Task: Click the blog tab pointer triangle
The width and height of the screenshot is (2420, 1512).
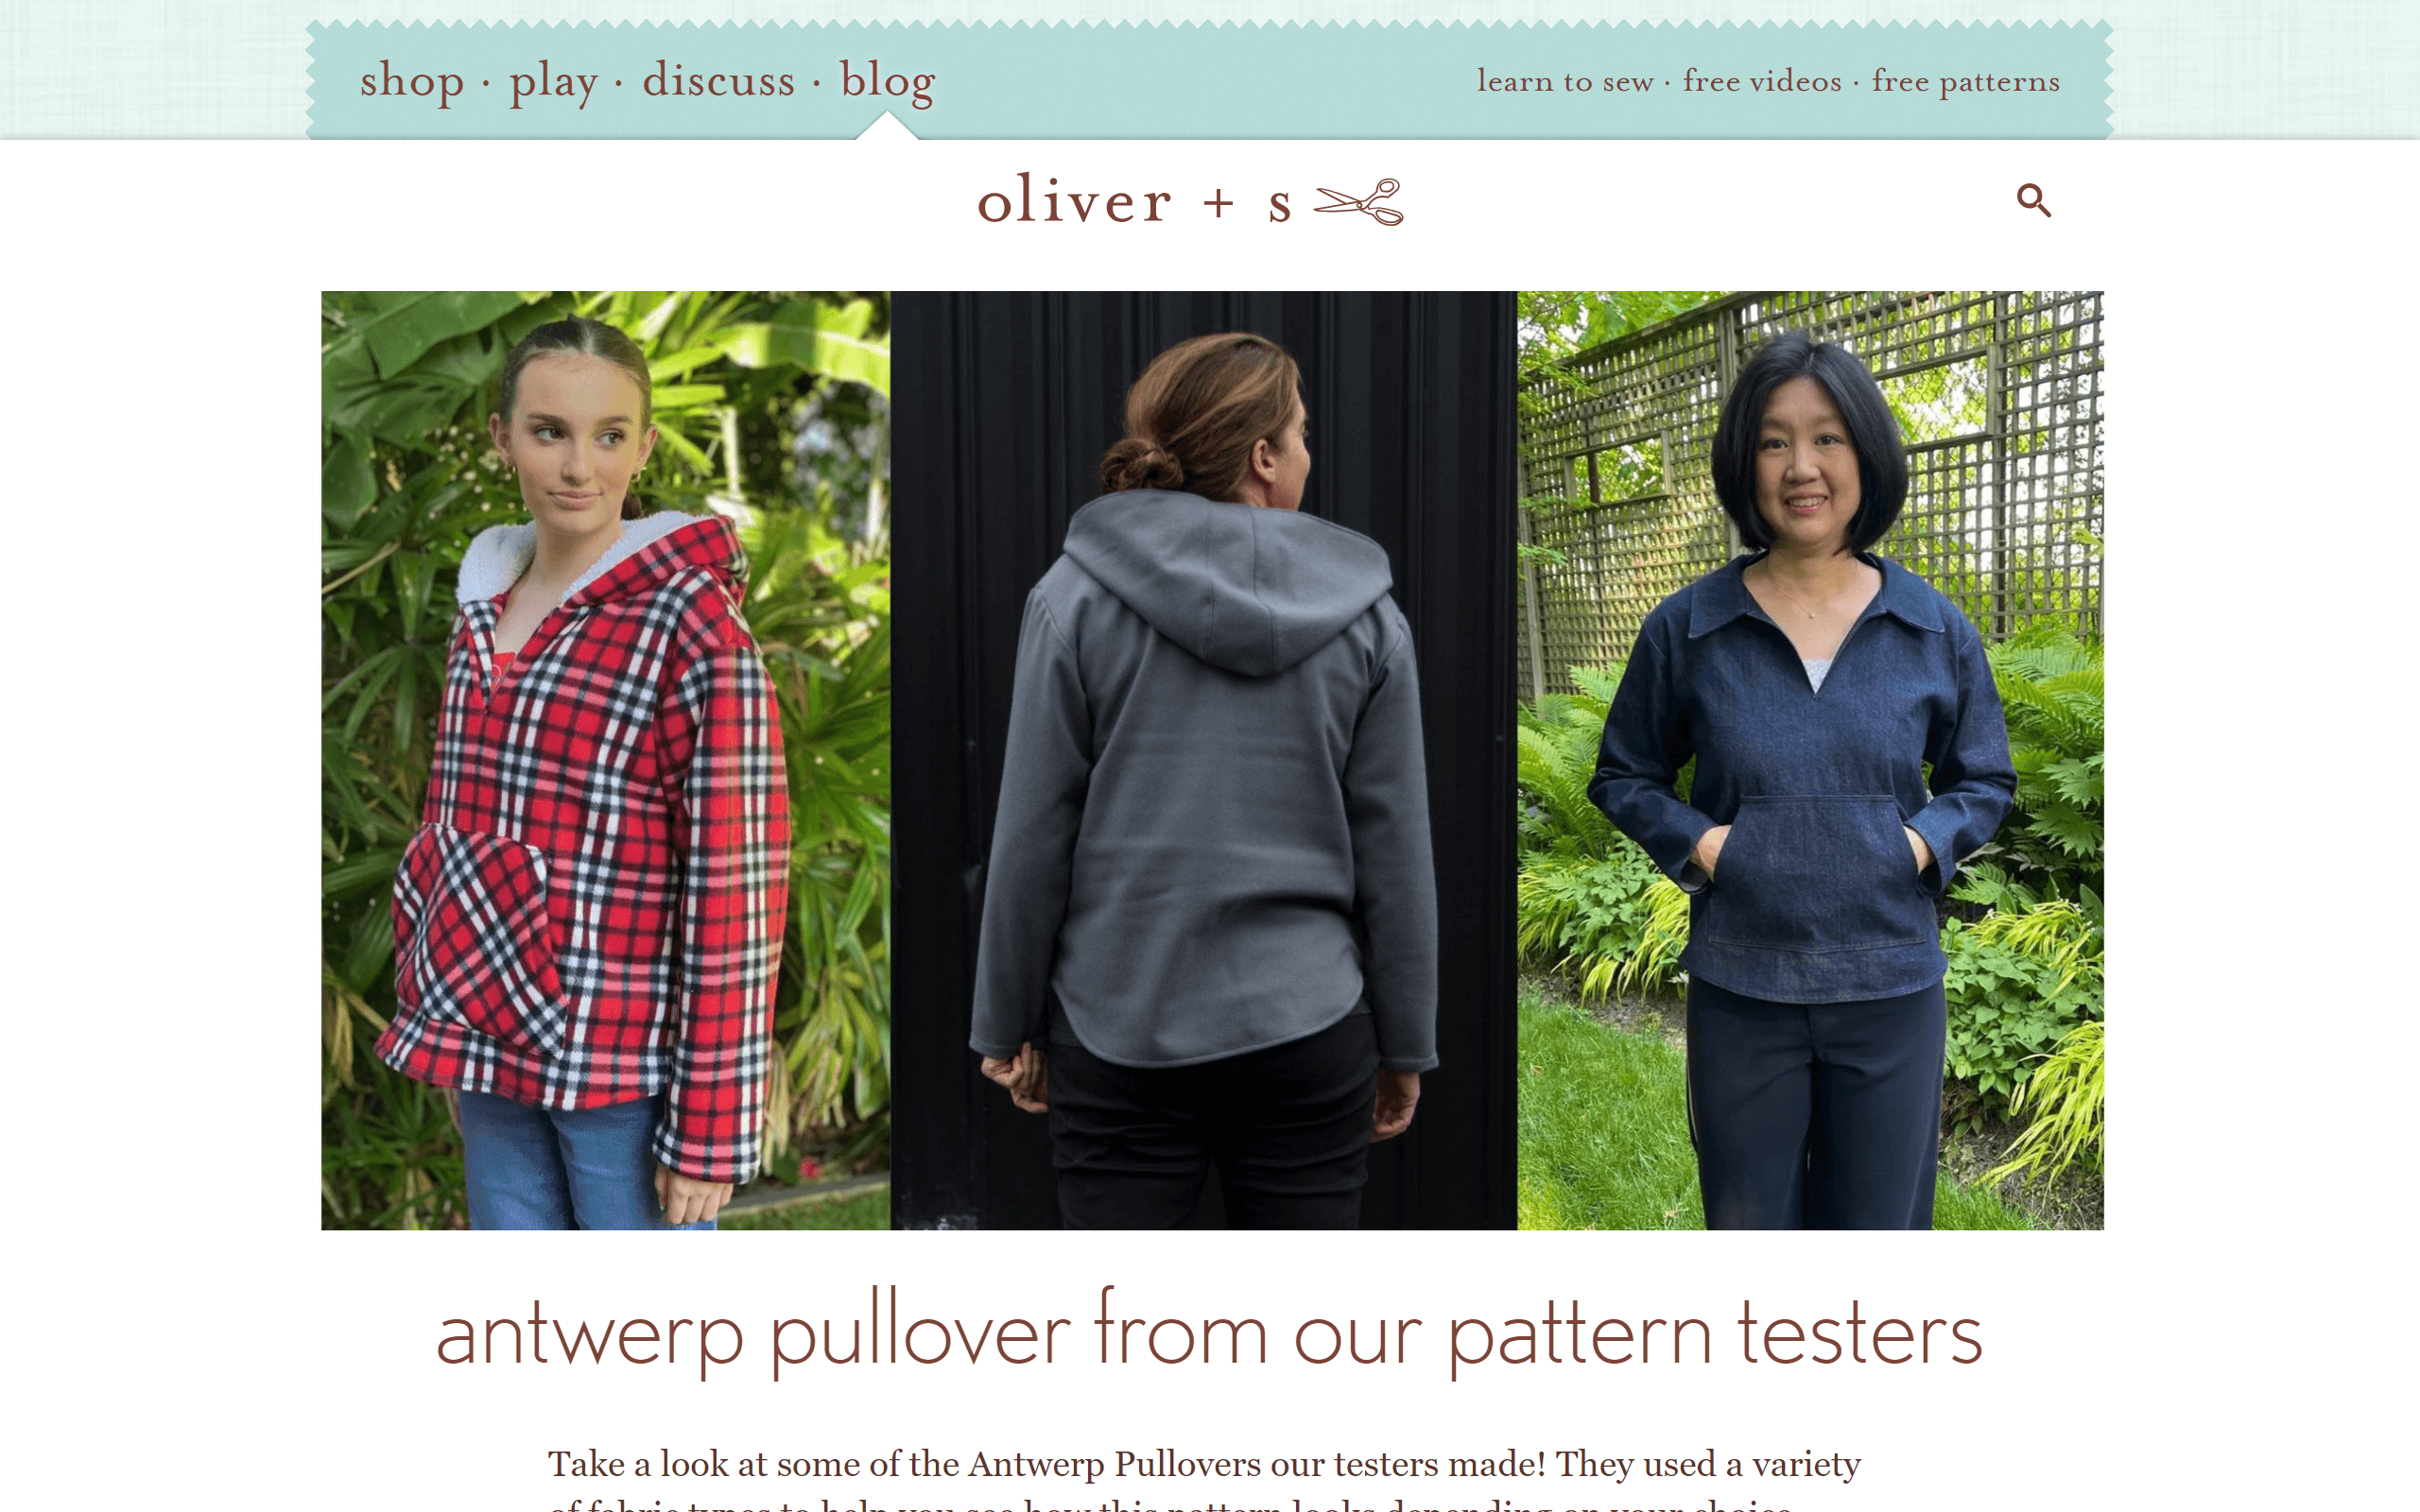Action: [x=887, y=125]
